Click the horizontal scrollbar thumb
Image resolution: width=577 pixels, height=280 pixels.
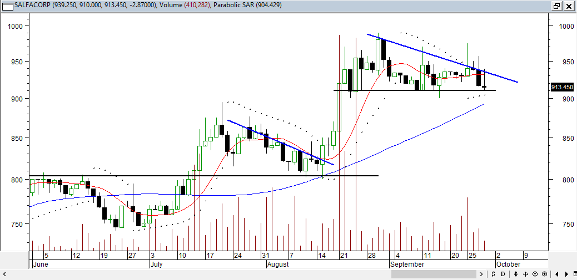434,274
